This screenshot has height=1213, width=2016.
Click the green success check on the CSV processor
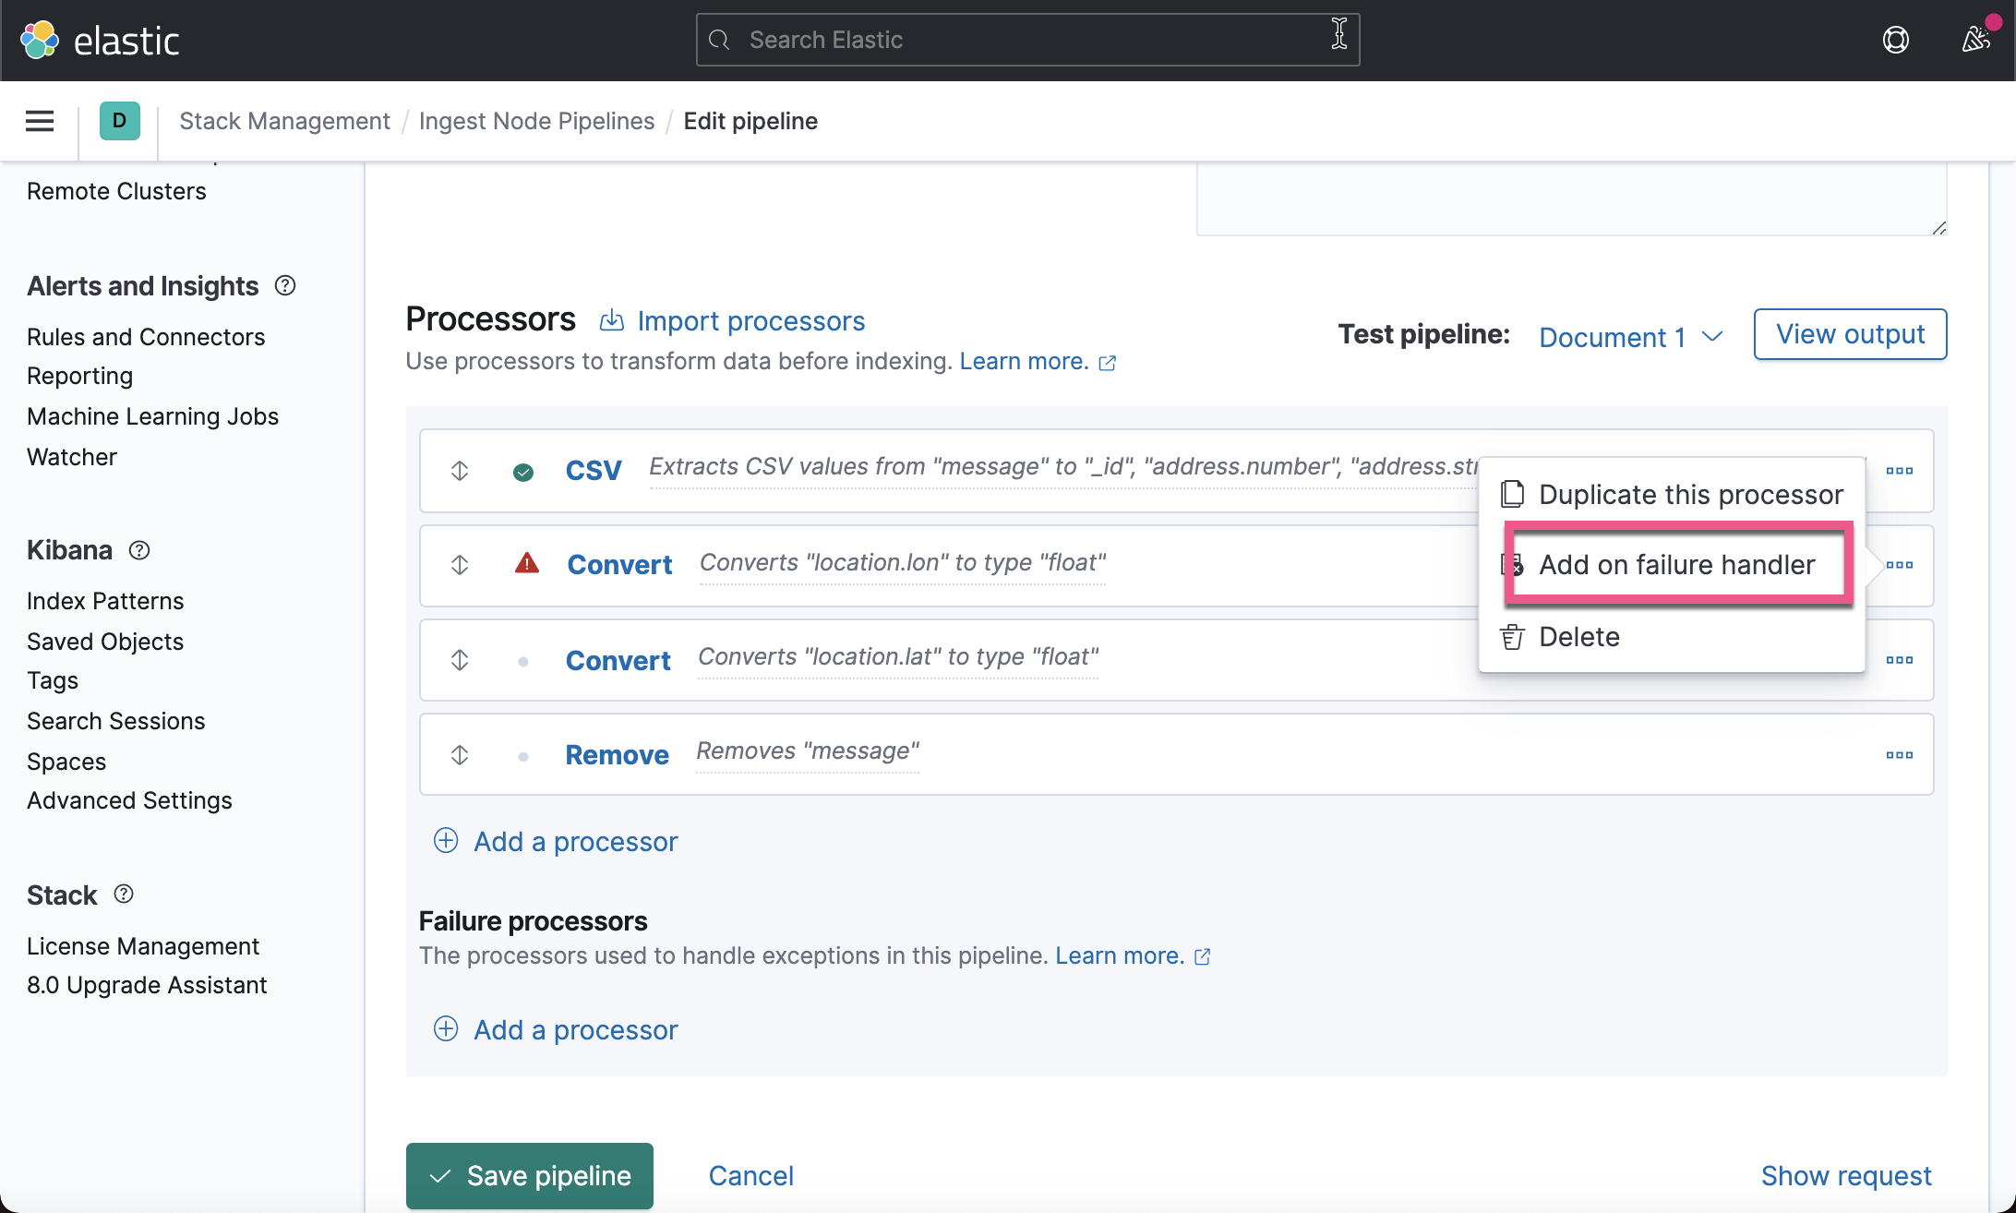pos(523,471)
